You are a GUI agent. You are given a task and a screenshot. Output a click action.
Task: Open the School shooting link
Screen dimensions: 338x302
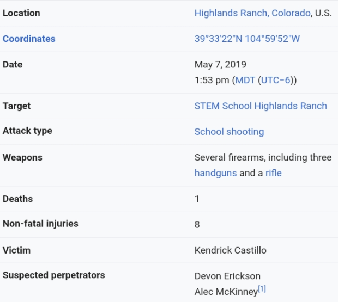pos(229,132)
